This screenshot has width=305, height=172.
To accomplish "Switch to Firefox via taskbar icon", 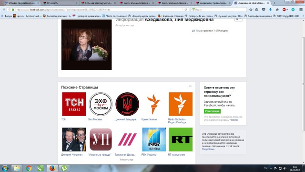I will tap(52, 168).
